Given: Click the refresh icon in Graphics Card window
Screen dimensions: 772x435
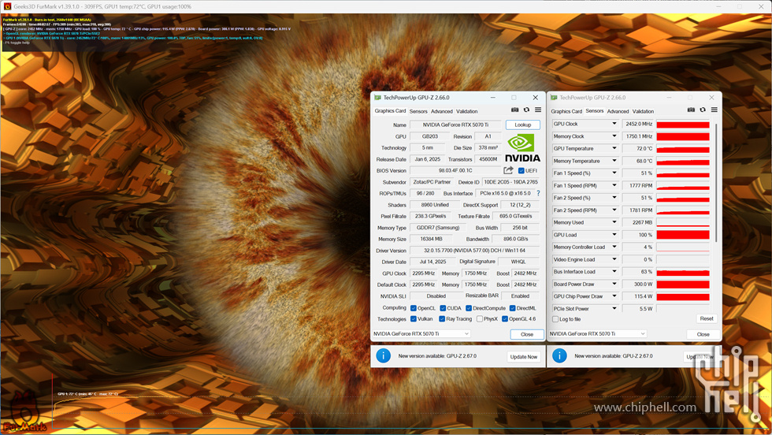Looking at the screenshot, I should click(526, 110).
